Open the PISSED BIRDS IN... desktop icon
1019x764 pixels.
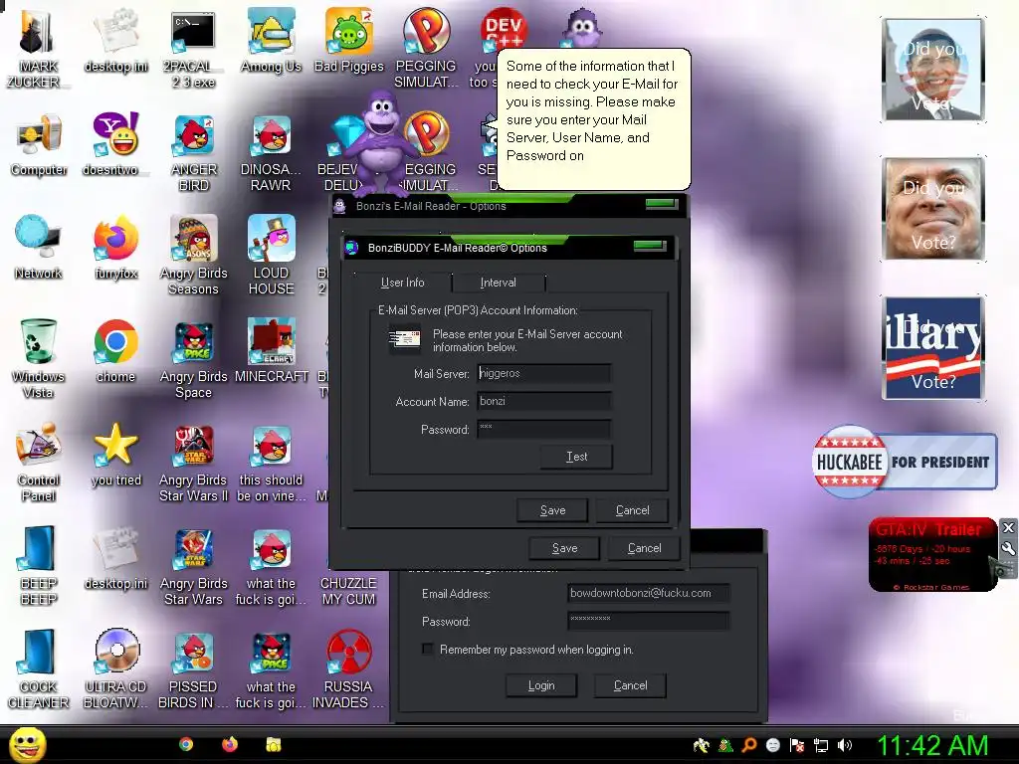(193, 669)
